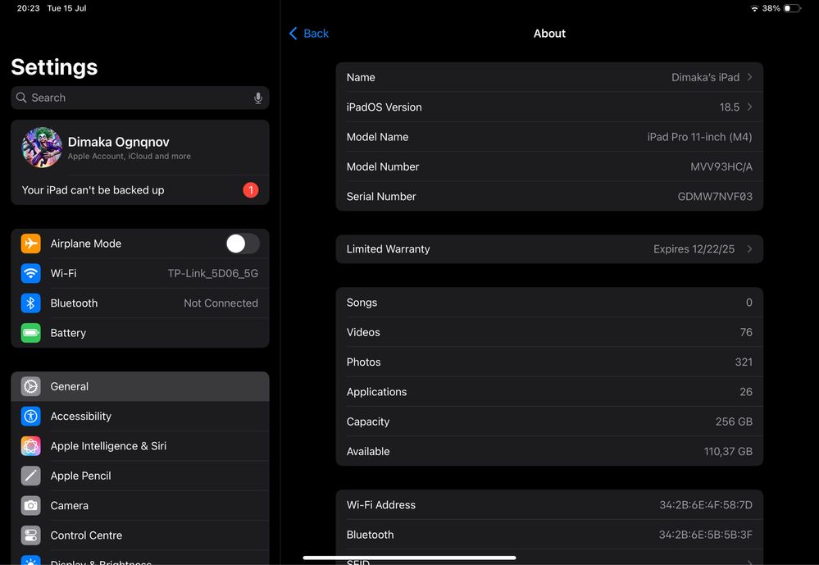Expand Limited Warranty details chevron
This screenshot has height=565, width=819.
(749, 249)
